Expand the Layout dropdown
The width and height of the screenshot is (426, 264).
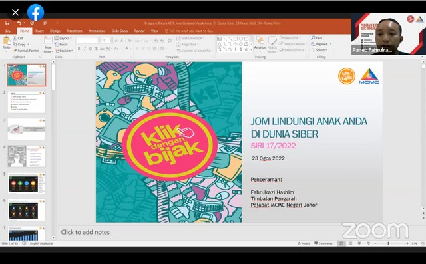[x=63, y=38]
